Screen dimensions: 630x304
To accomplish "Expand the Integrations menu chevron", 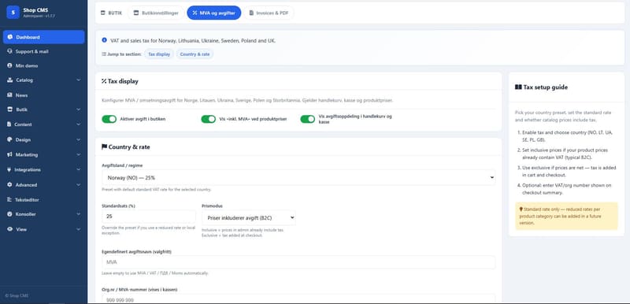I will [78, 170].
